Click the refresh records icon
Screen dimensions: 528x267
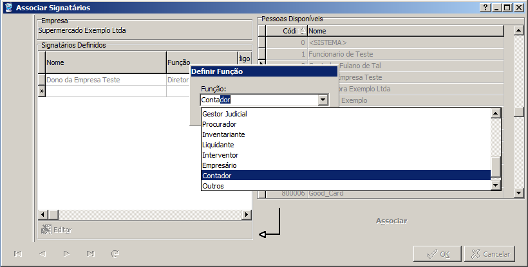click(x=115, y=253)
